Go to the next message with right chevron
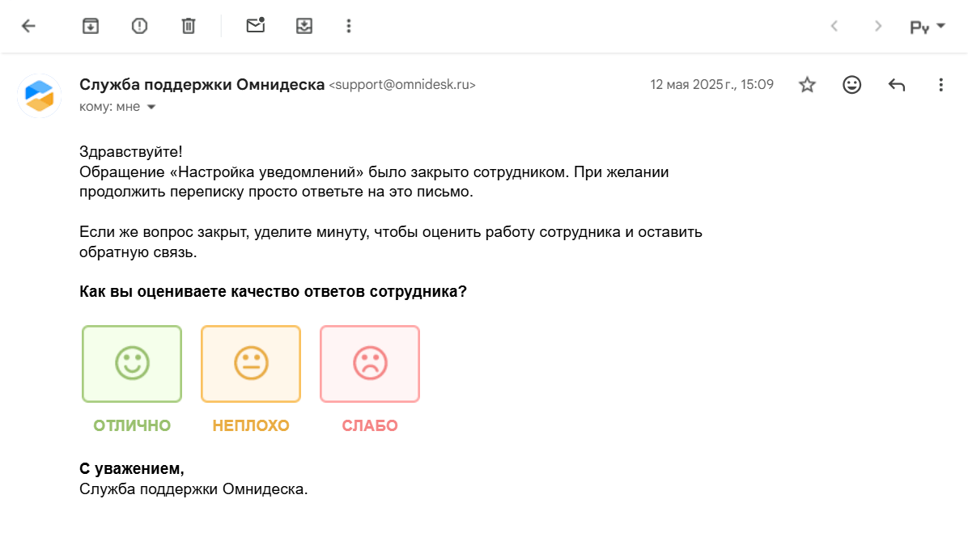This screenshot has width=968, height=554. (878, 26)
